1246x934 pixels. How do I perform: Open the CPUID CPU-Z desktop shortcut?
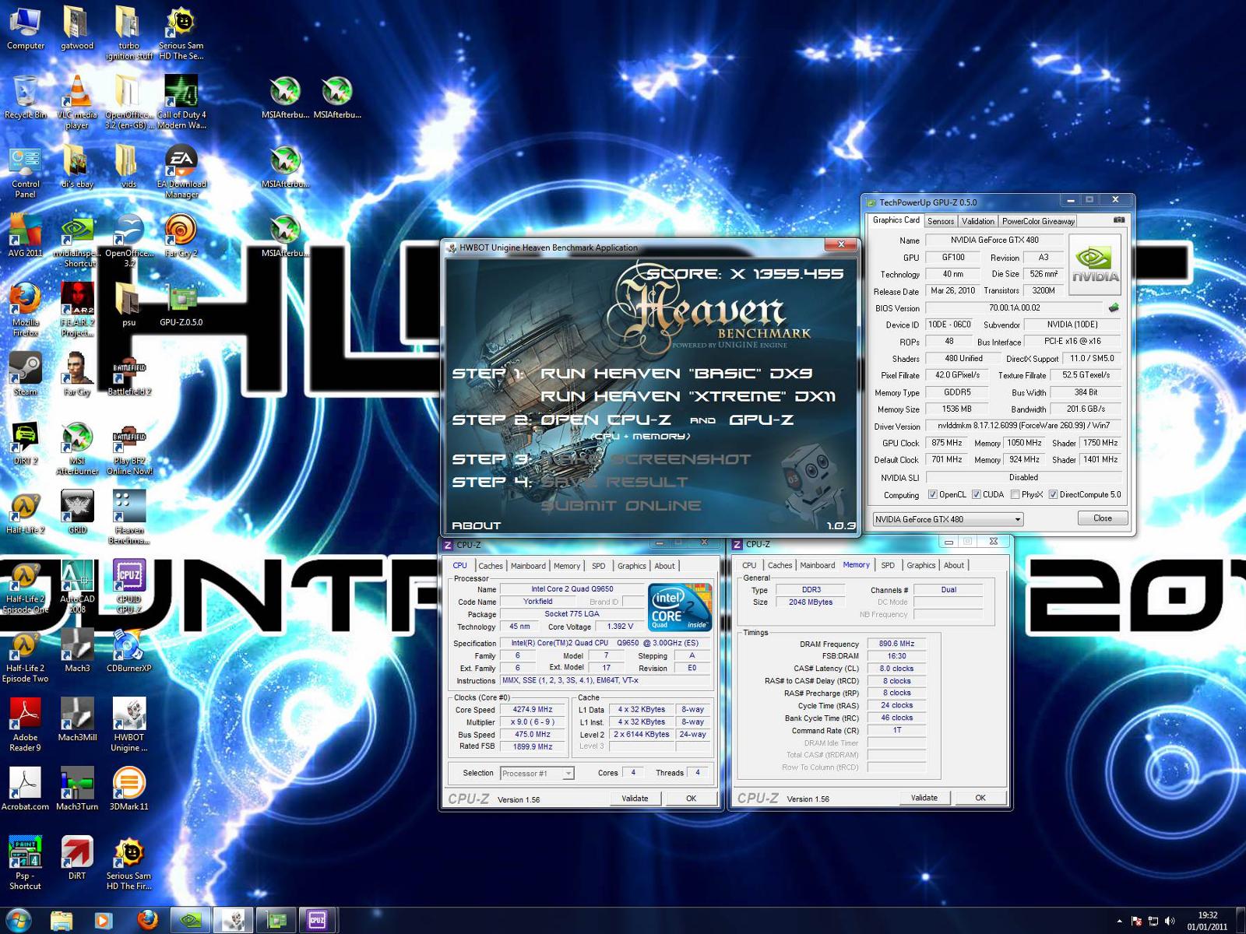(128, 586)
